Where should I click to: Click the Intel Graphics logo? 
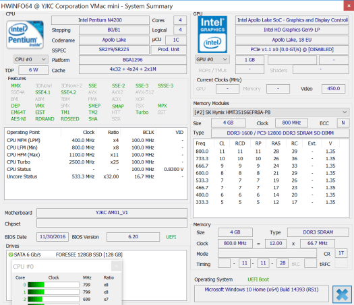pyautogui.click(x=212, y=35)
